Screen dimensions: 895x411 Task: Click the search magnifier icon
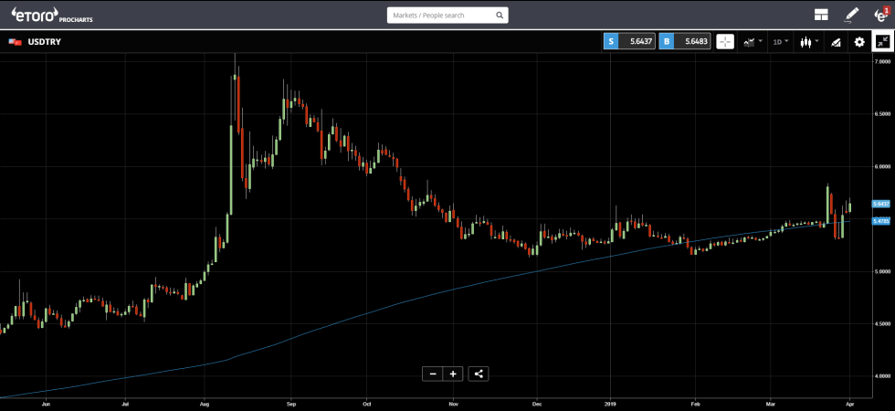click(499, 16)
